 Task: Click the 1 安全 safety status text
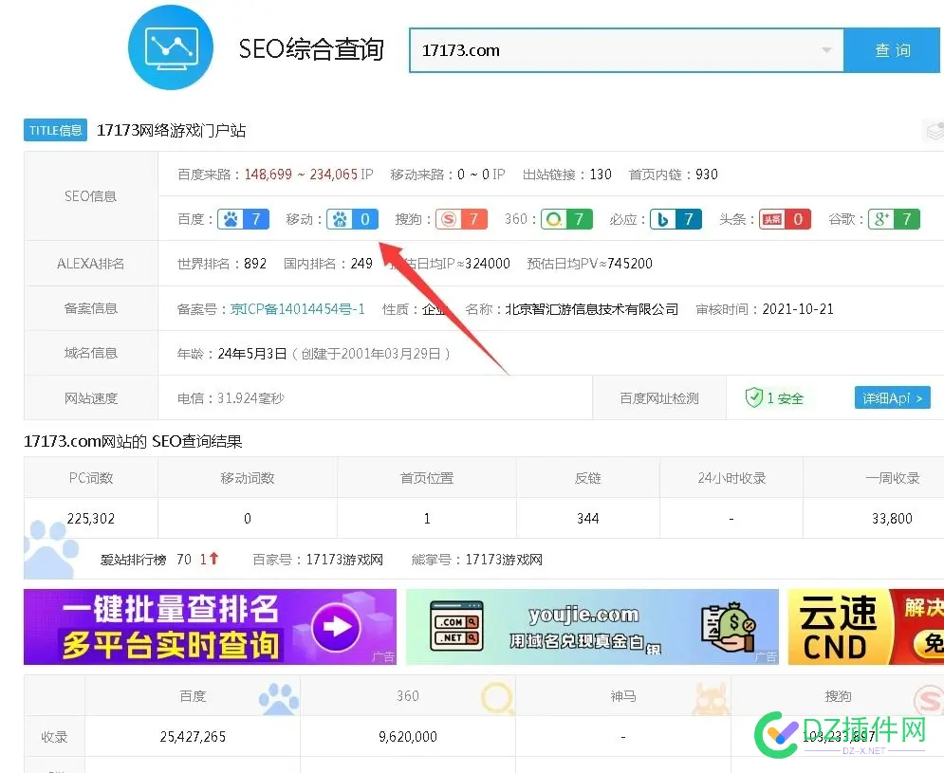coord(785,398)
